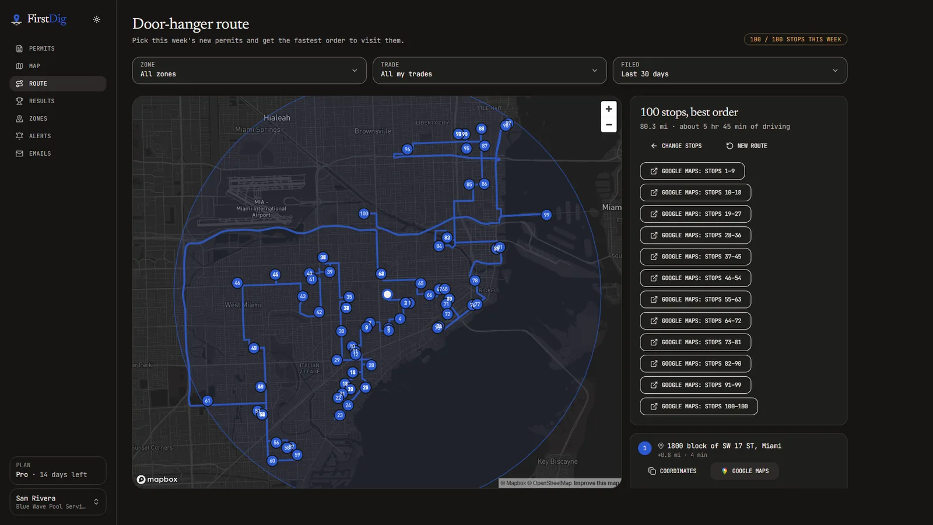
Task: Click external-link icon on stops 82–90 button
Action: point(654,363)
